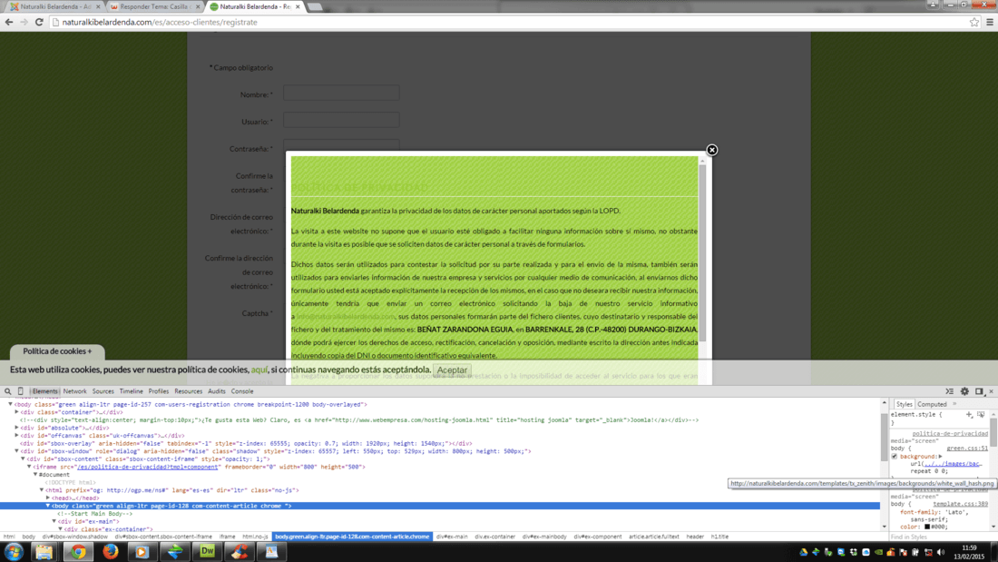Switch to Chrome in the taskbar
Screen dimensions: 998x562
78,552
